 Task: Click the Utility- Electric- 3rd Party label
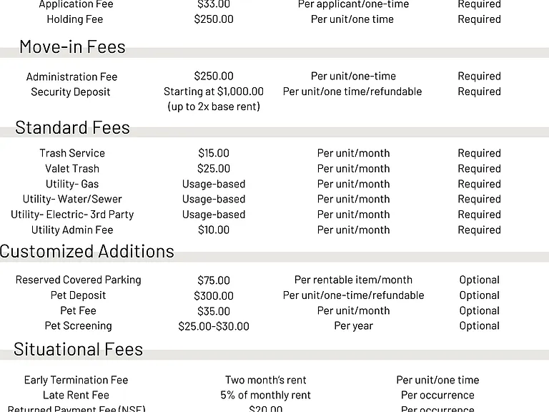72,215
